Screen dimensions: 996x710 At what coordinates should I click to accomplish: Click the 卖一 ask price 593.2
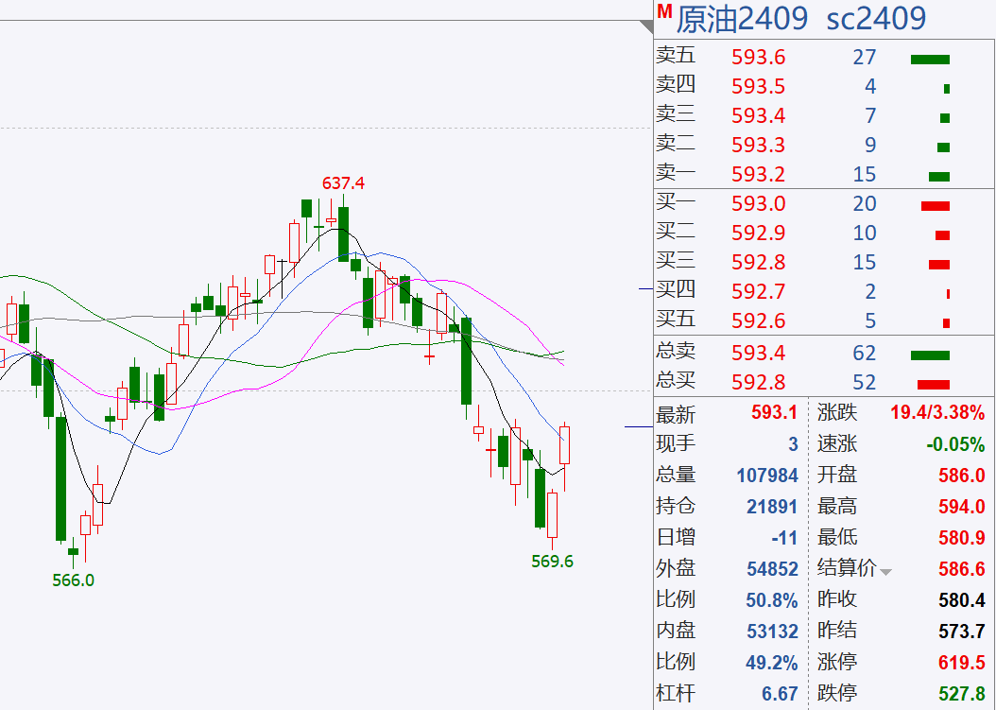[758, 175]
